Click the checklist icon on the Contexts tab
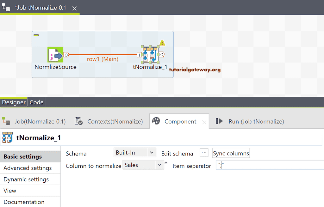This screenshot has height=207, width=324. (x=78, y=121)
